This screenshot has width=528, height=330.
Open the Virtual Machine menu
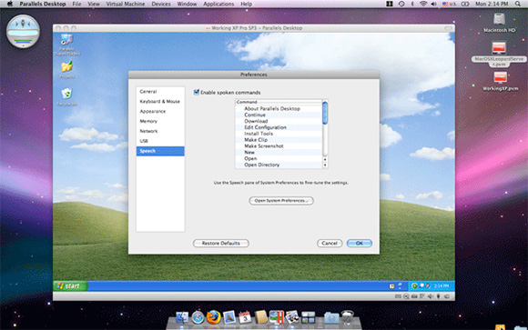(x=126, y=4)
